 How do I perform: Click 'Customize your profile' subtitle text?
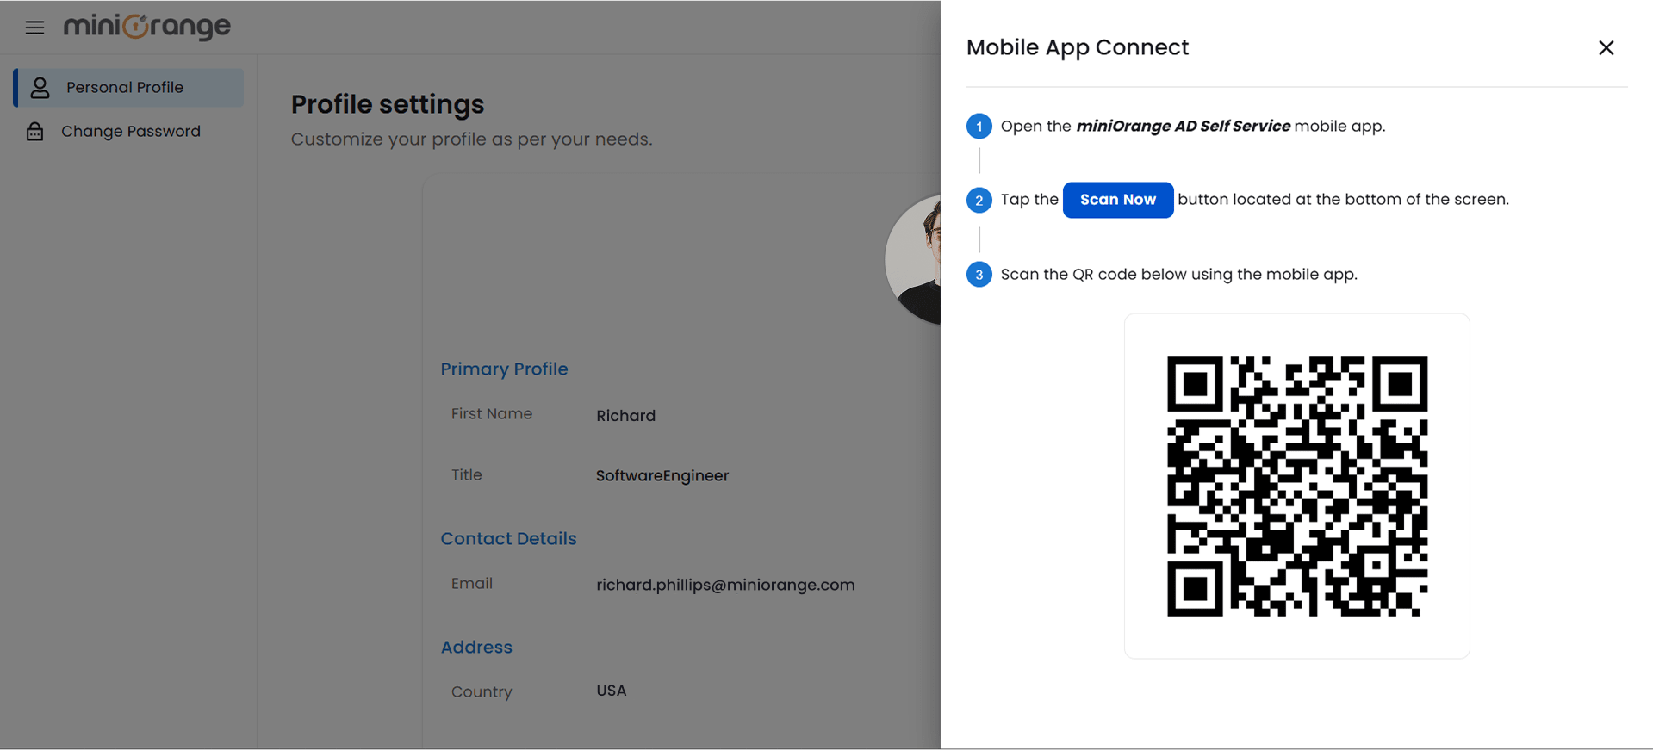[471, 139]
